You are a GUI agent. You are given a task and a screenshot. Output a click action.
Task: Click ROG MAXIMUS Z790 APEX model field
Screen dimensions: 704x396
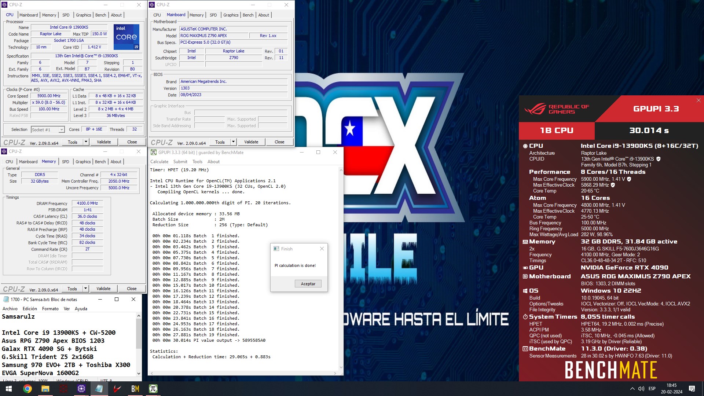coord(214,36)
